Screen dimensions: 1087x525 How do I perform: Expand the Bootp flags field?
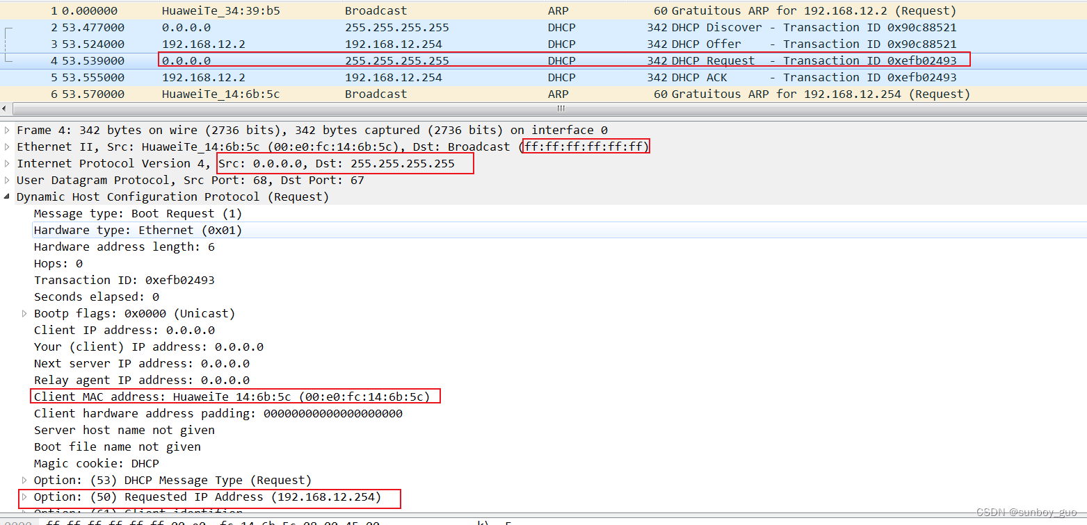(24, 313)
